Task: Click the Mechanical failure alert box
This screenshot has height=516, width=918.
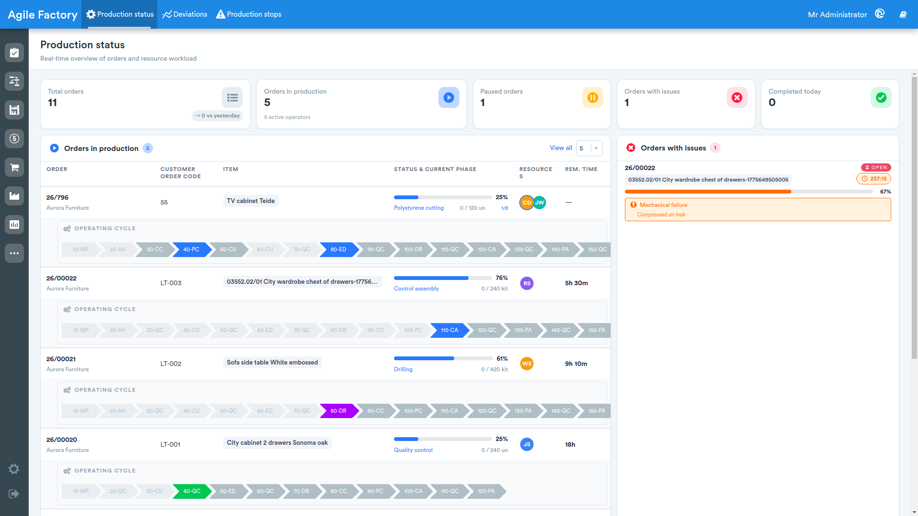Action: click(758, 210)
